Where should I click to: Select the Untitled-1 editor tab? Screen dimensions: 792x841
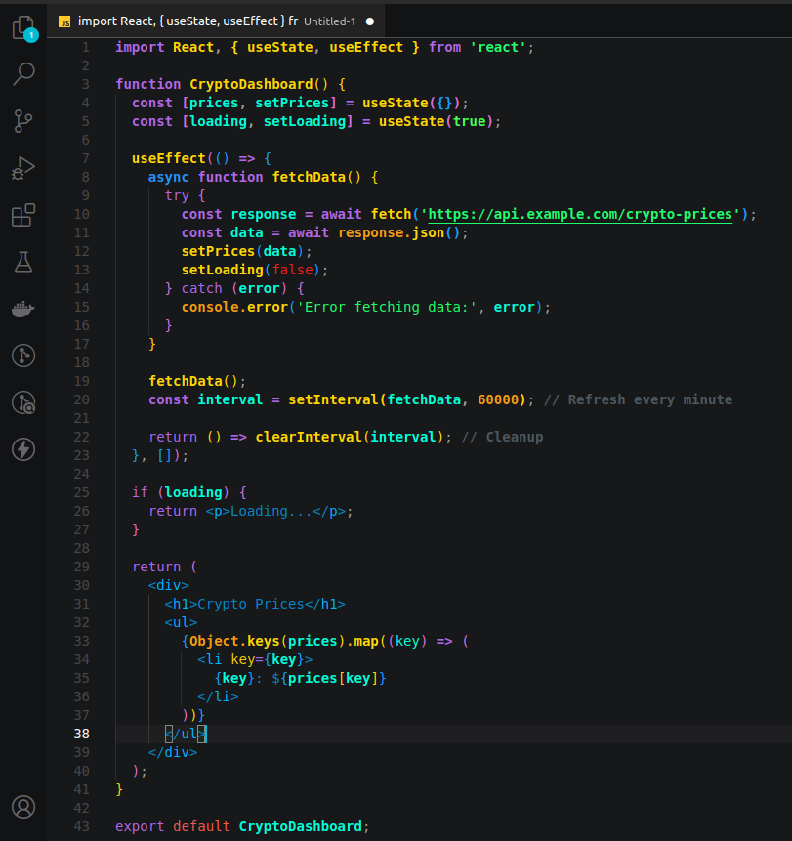coord(216,21)
